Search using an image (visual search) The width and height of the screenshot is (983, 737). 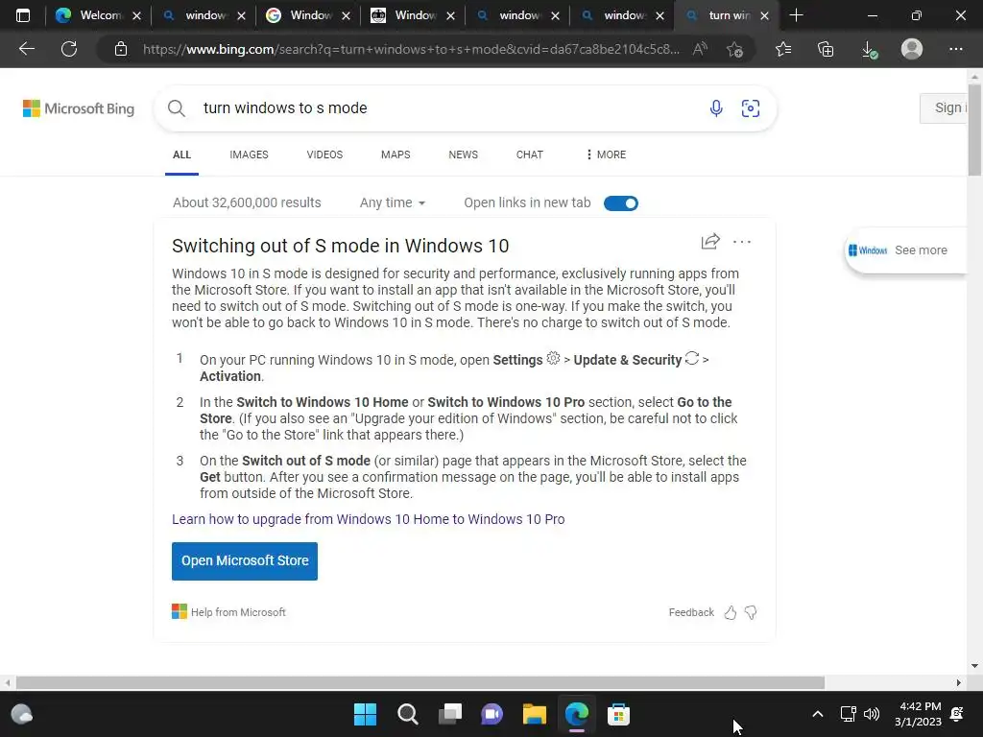pos(751,108)
